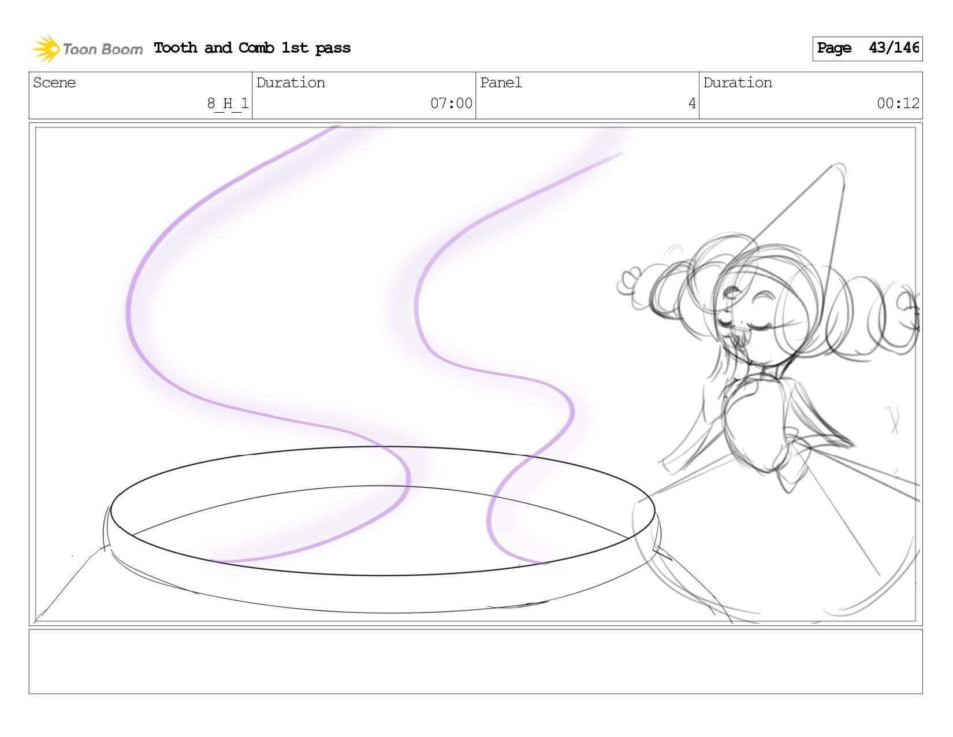Select the panel number '4'
Image resolution: width=953 pixels, height=737 pixels.
point(692,103)
